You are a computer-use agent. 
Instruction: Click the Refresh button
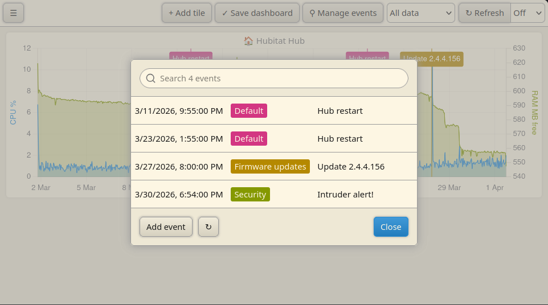coord(485,13)
